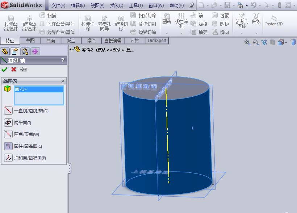Viewport: 297px width, 213px height.
Task: Select the Swept Boss (扫描) tool
Action: coord(48,15)
